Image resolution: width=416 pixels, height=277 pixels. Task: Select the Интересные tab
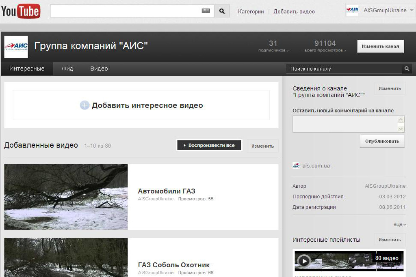pos(27,69)
